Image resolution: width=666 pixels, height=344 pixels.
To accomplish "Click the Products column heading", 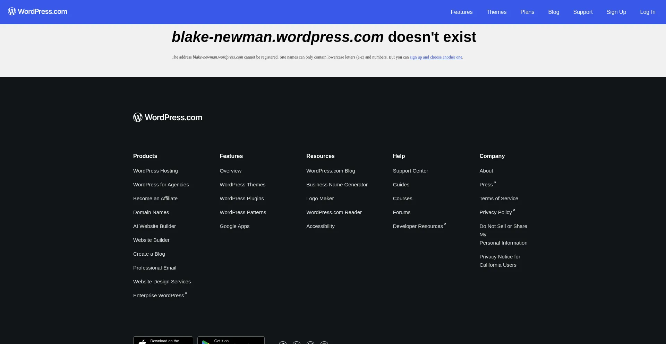I will [x=145, y=156].
